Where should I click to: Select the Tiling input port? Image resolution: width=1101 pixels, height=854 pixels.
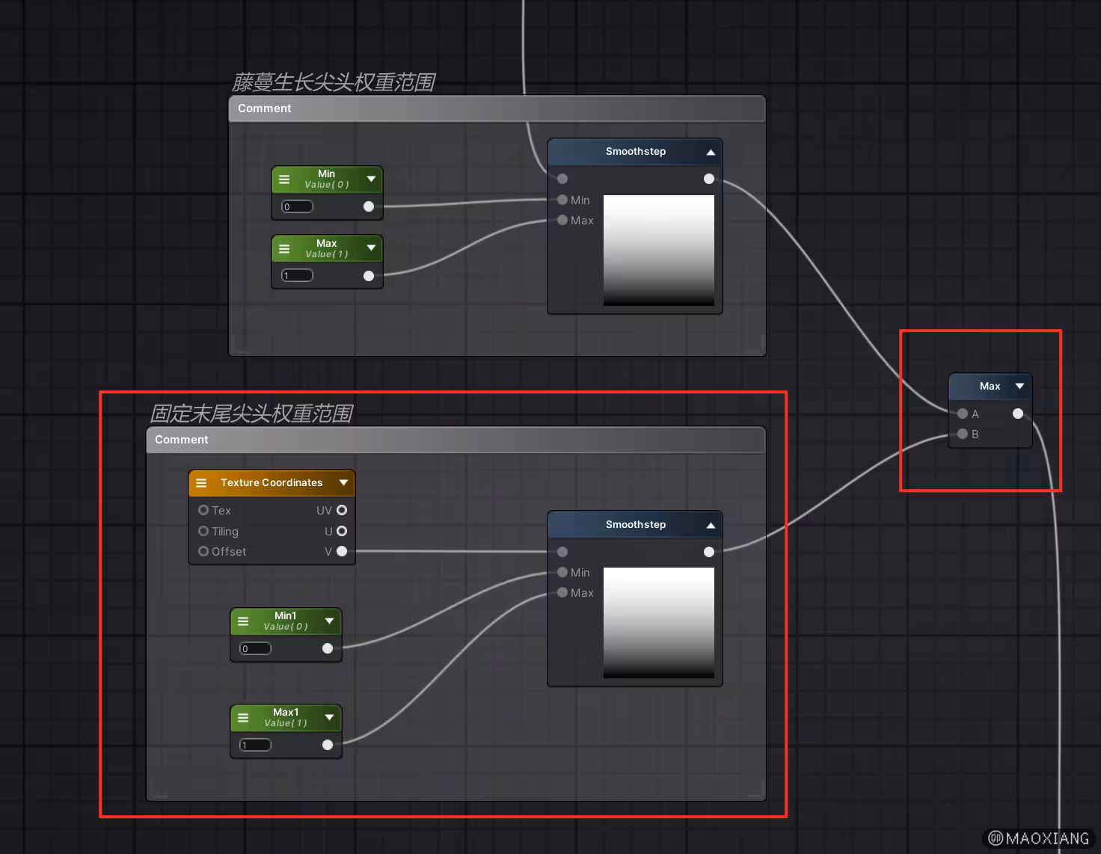pyautogui.click(x=203, y=531)
